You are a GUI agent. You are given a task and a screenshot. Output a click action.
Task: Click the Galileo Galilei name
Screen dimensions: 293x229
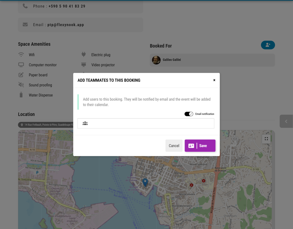pyautogui.click(x=172, y=60)
